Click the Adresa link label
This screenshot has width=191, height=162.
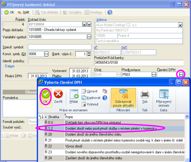101,20
